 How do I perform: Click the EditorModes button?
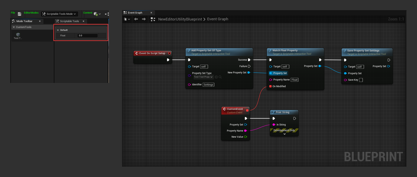click(x=31, y=13)
